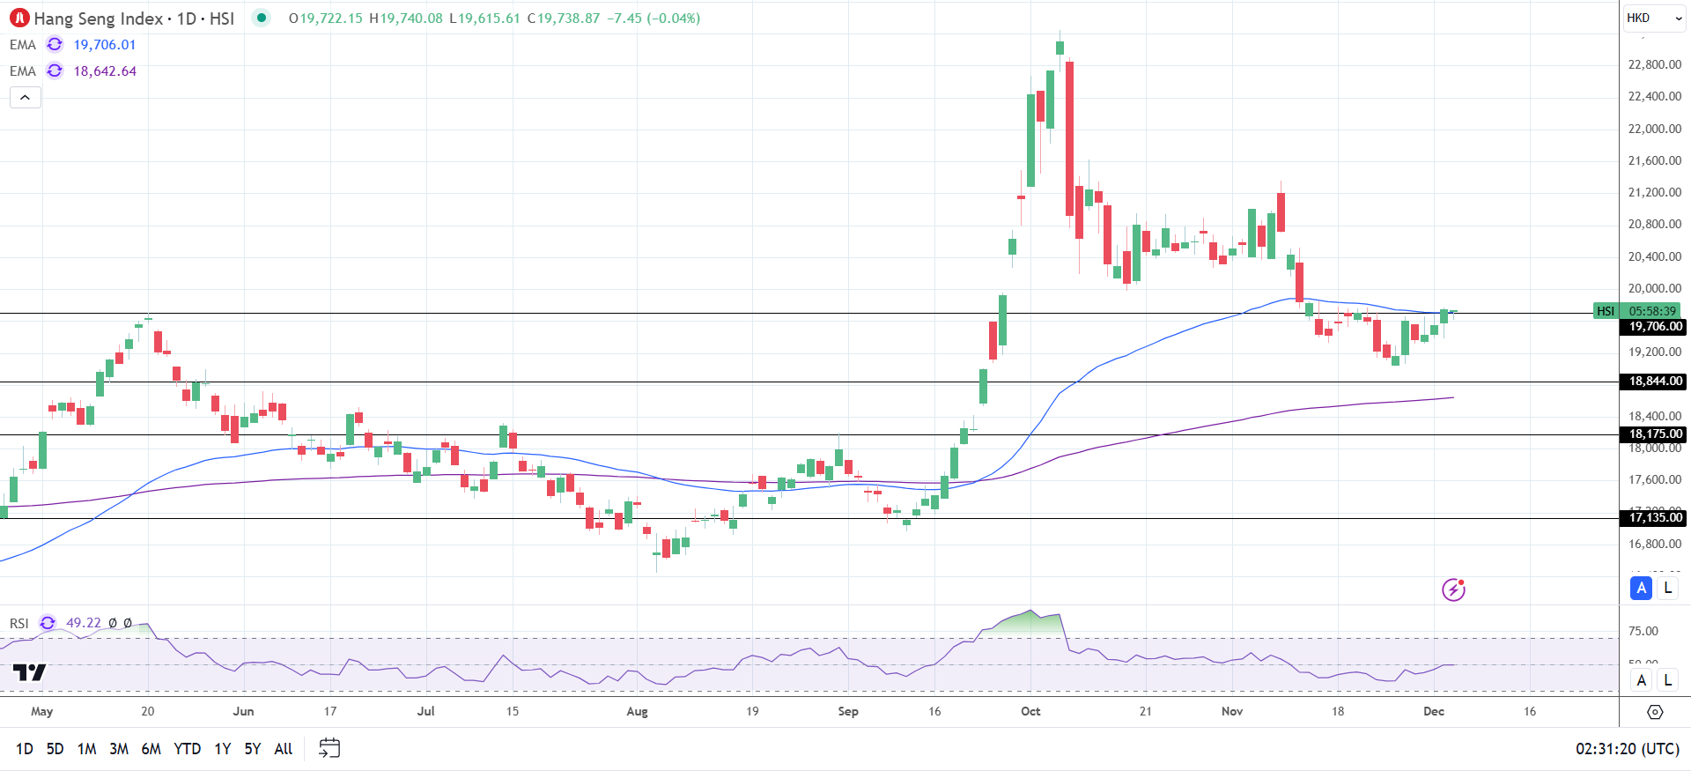Click the 17,135.00 horizontal line price label
Screen dimensions: 1691x771
(x=1654, y=518)
